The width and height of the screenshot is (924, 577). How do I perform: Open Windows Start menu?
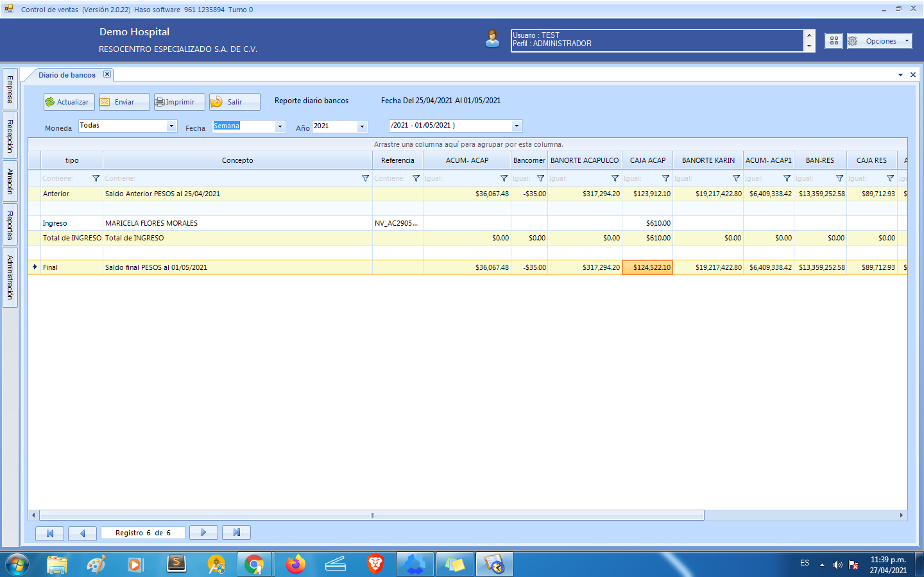point(17,565)
